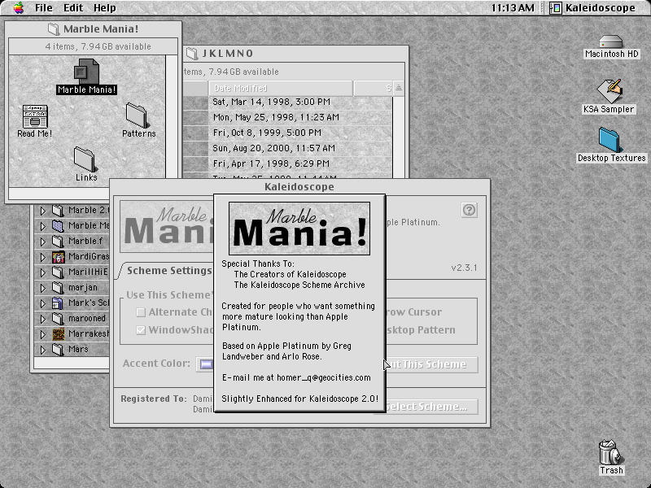Screen dimensions: 651x488
Task: Select the row dated Fri, Apr 17, 1998
Action: [x=287, y=163]
